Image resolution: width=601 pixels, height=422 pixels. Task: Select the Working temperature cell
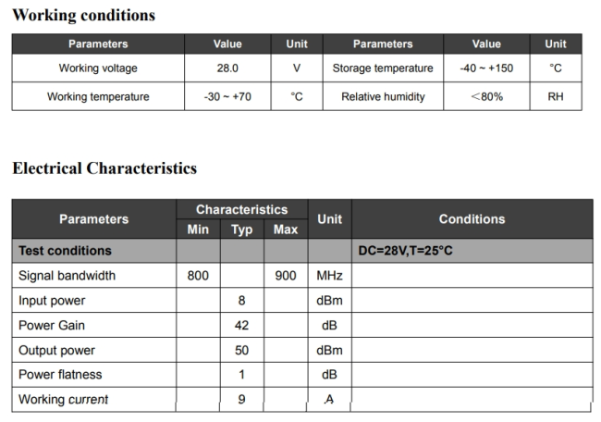pos(98,96)
